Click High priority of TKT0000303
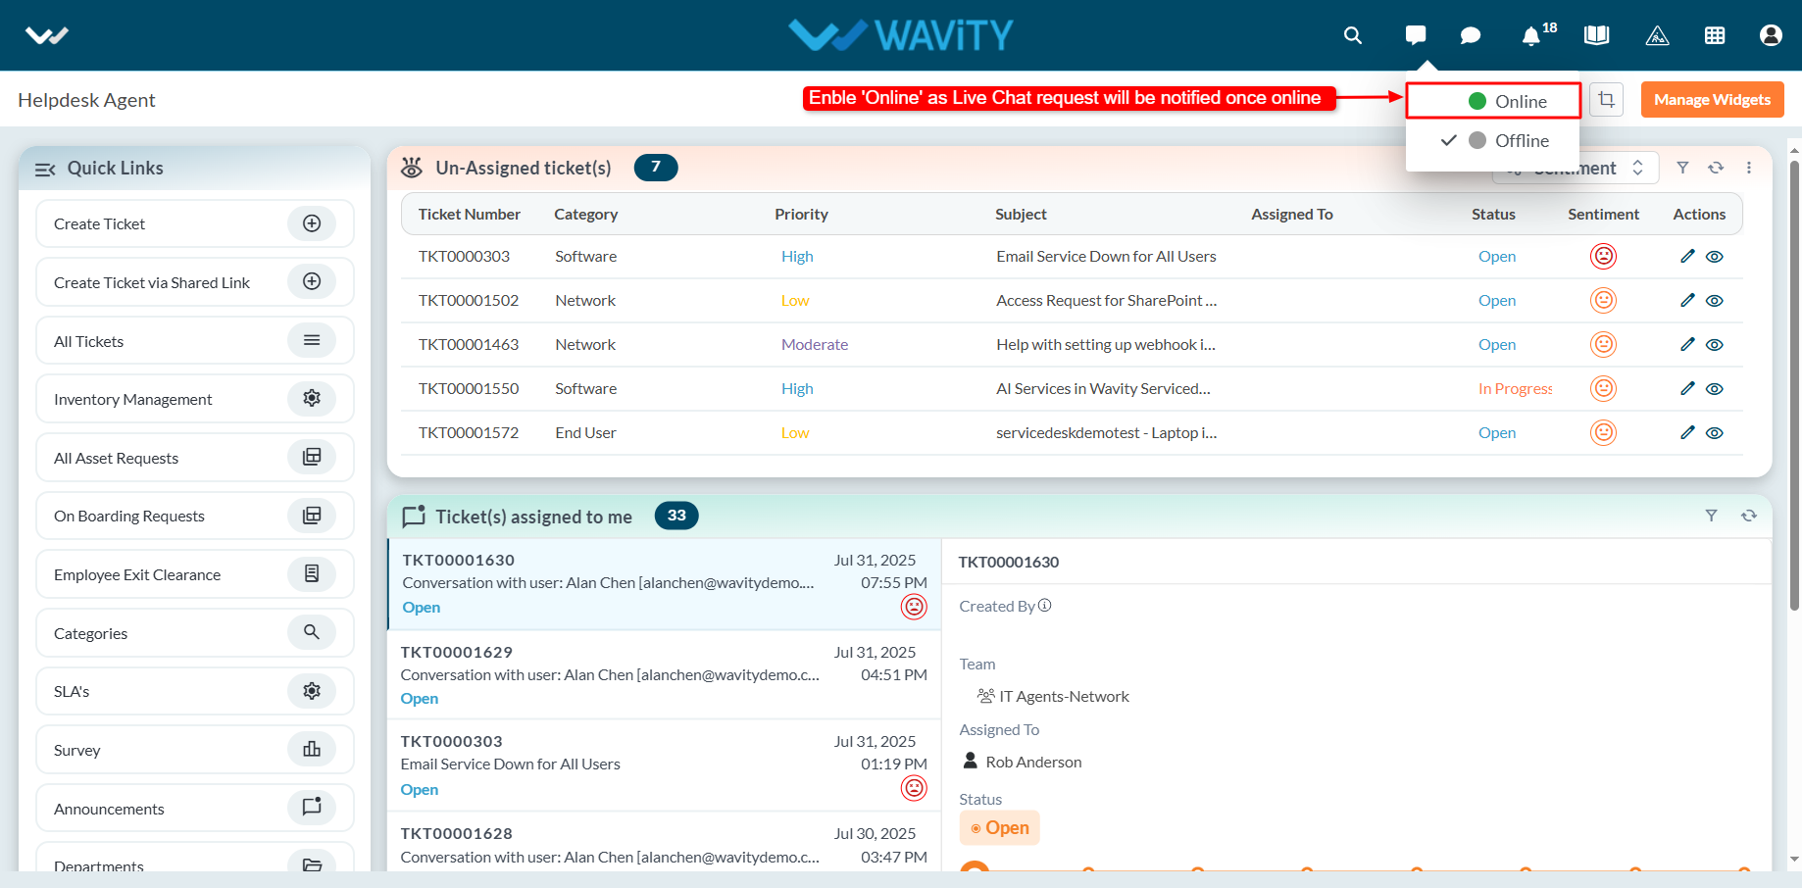The width and height of the screenshot is (1802, 888). click(797, 257)
